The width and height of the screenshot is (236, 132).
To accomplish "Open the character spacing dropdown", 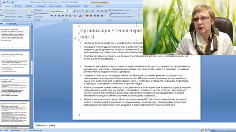I will click(70, 16).
